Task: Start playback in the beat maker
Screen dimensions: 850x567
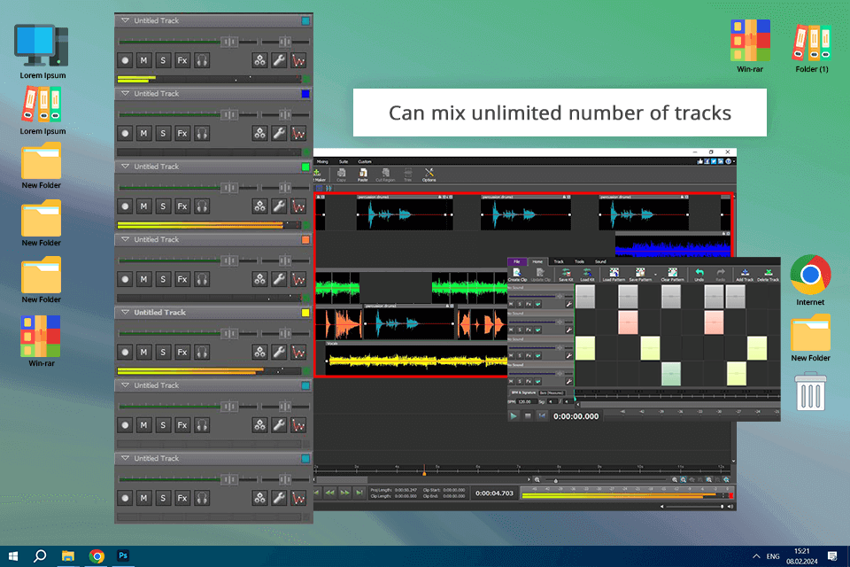Action: 514,416
